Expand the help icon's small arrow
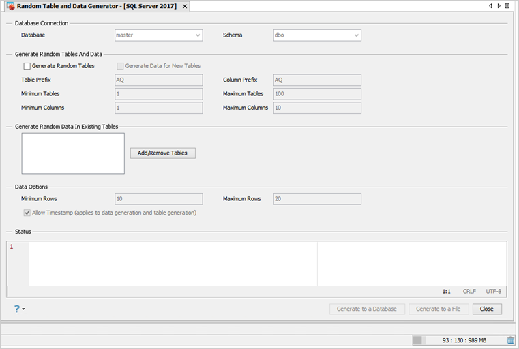The image size is (519, 349). [x=23, y=309]
